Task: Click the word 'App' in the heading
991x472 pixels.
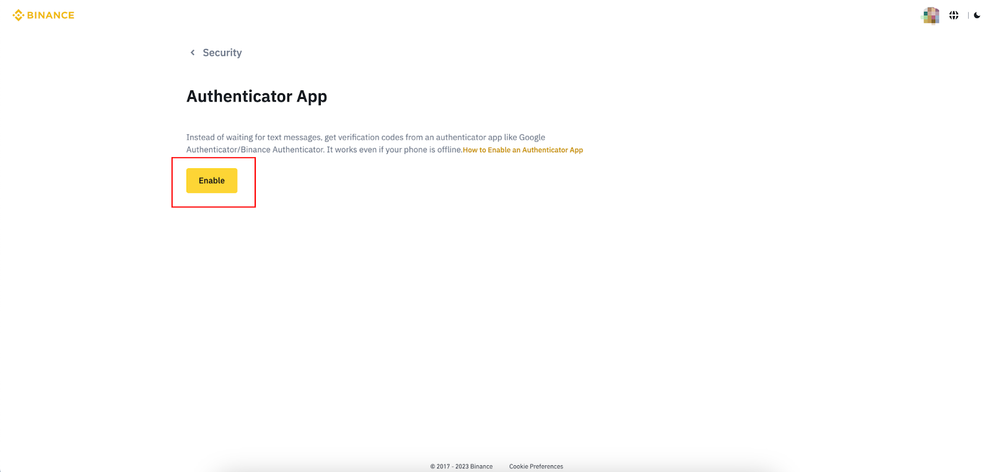Action: click(x=312, y=97)
